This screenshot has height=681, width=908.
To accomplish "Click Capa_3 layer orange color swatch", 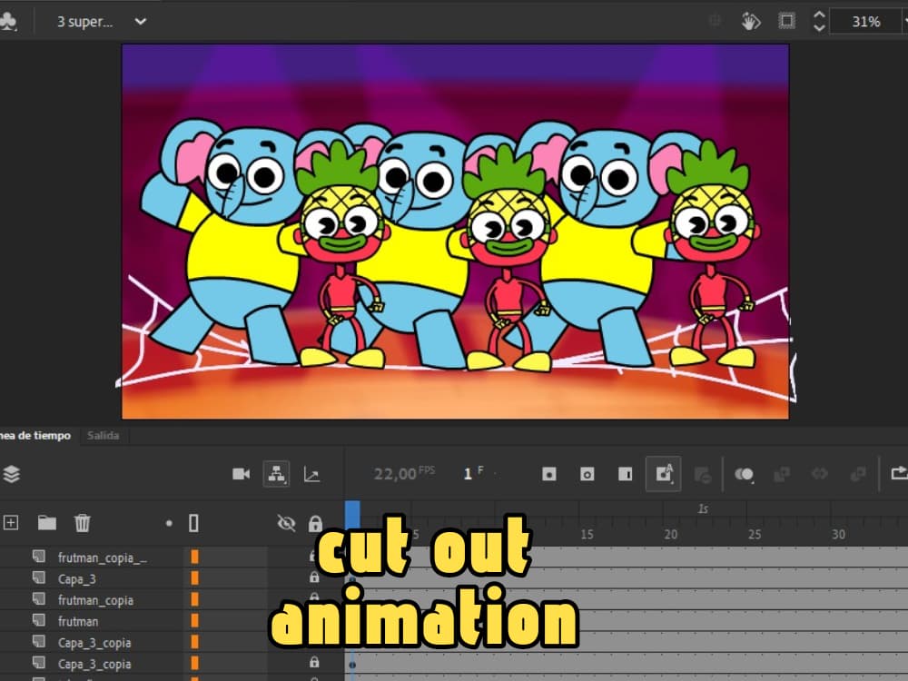I will click(194, 577).
